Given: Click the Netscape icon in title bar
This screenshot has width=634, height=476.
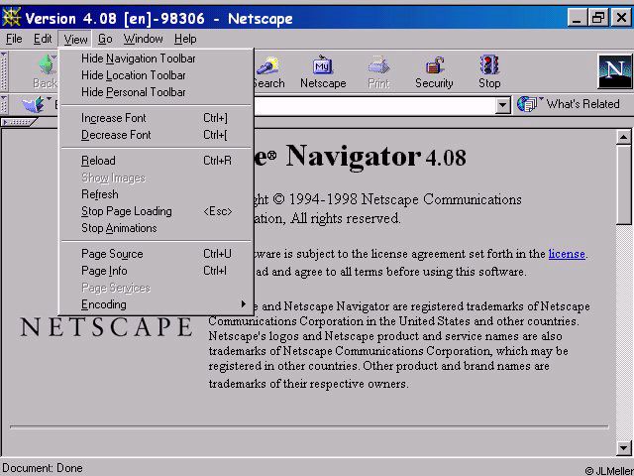Looking at the screenshot, I should pos(11,18).
